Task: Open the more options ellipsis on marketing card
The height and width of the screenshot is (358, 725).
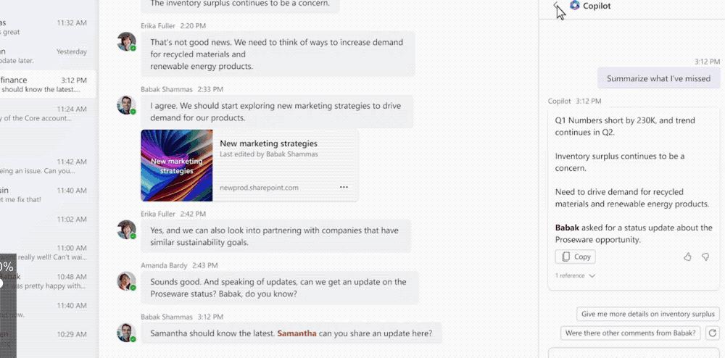Action: pos(344,187)
